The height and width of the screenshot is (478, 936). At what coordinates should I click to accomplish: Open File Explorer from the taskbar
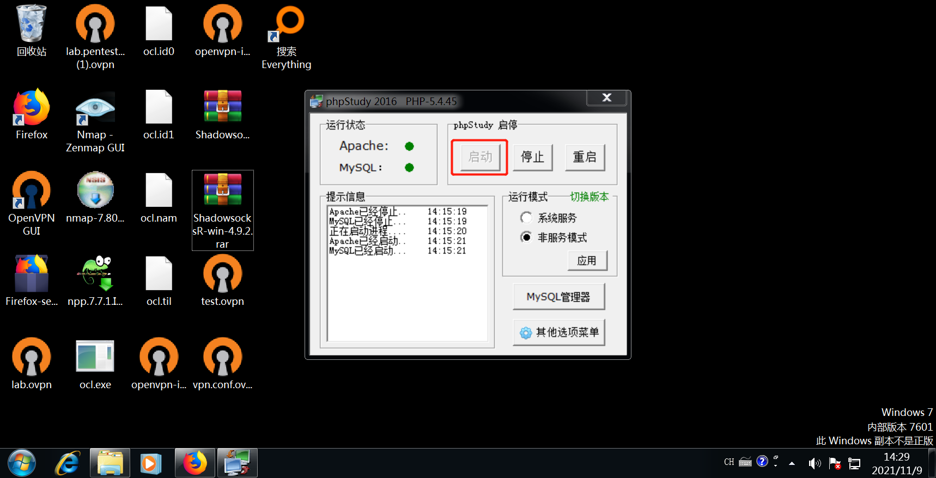pos(110,463)
